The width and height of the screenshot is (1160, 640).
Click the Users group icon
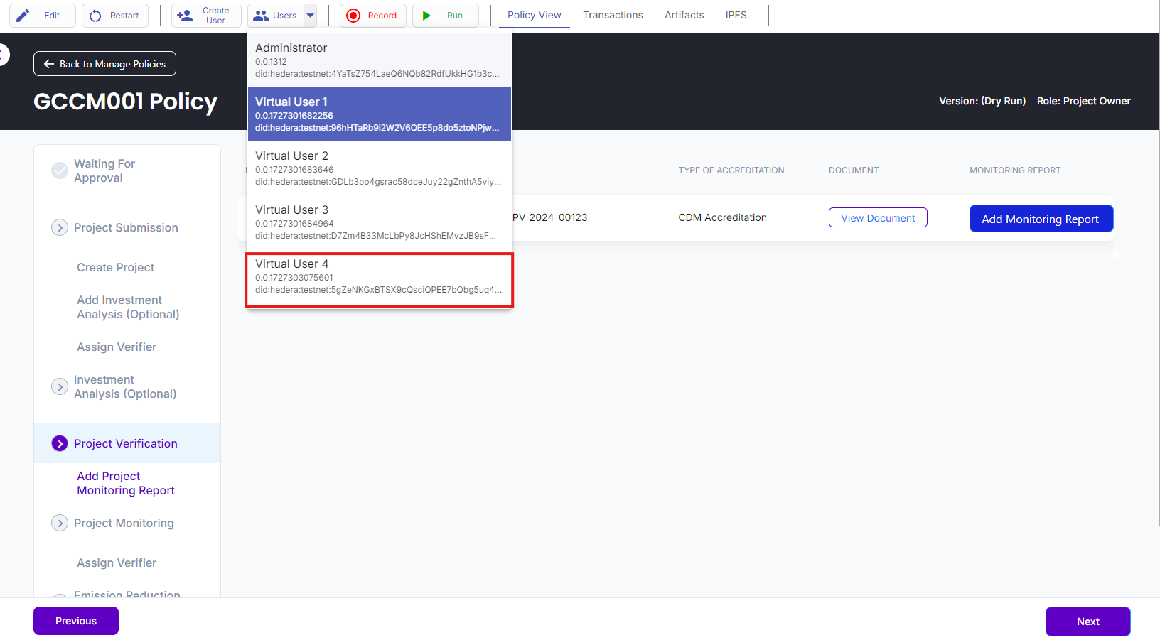pyautogui.click(x=261, y=16)
